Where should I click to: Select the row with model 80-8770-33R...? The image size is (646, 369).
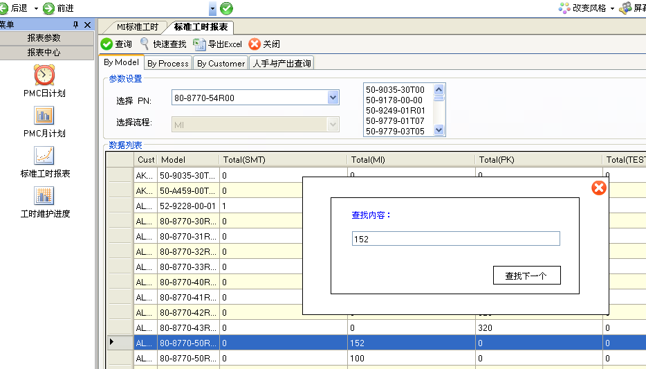pos(188,267)
